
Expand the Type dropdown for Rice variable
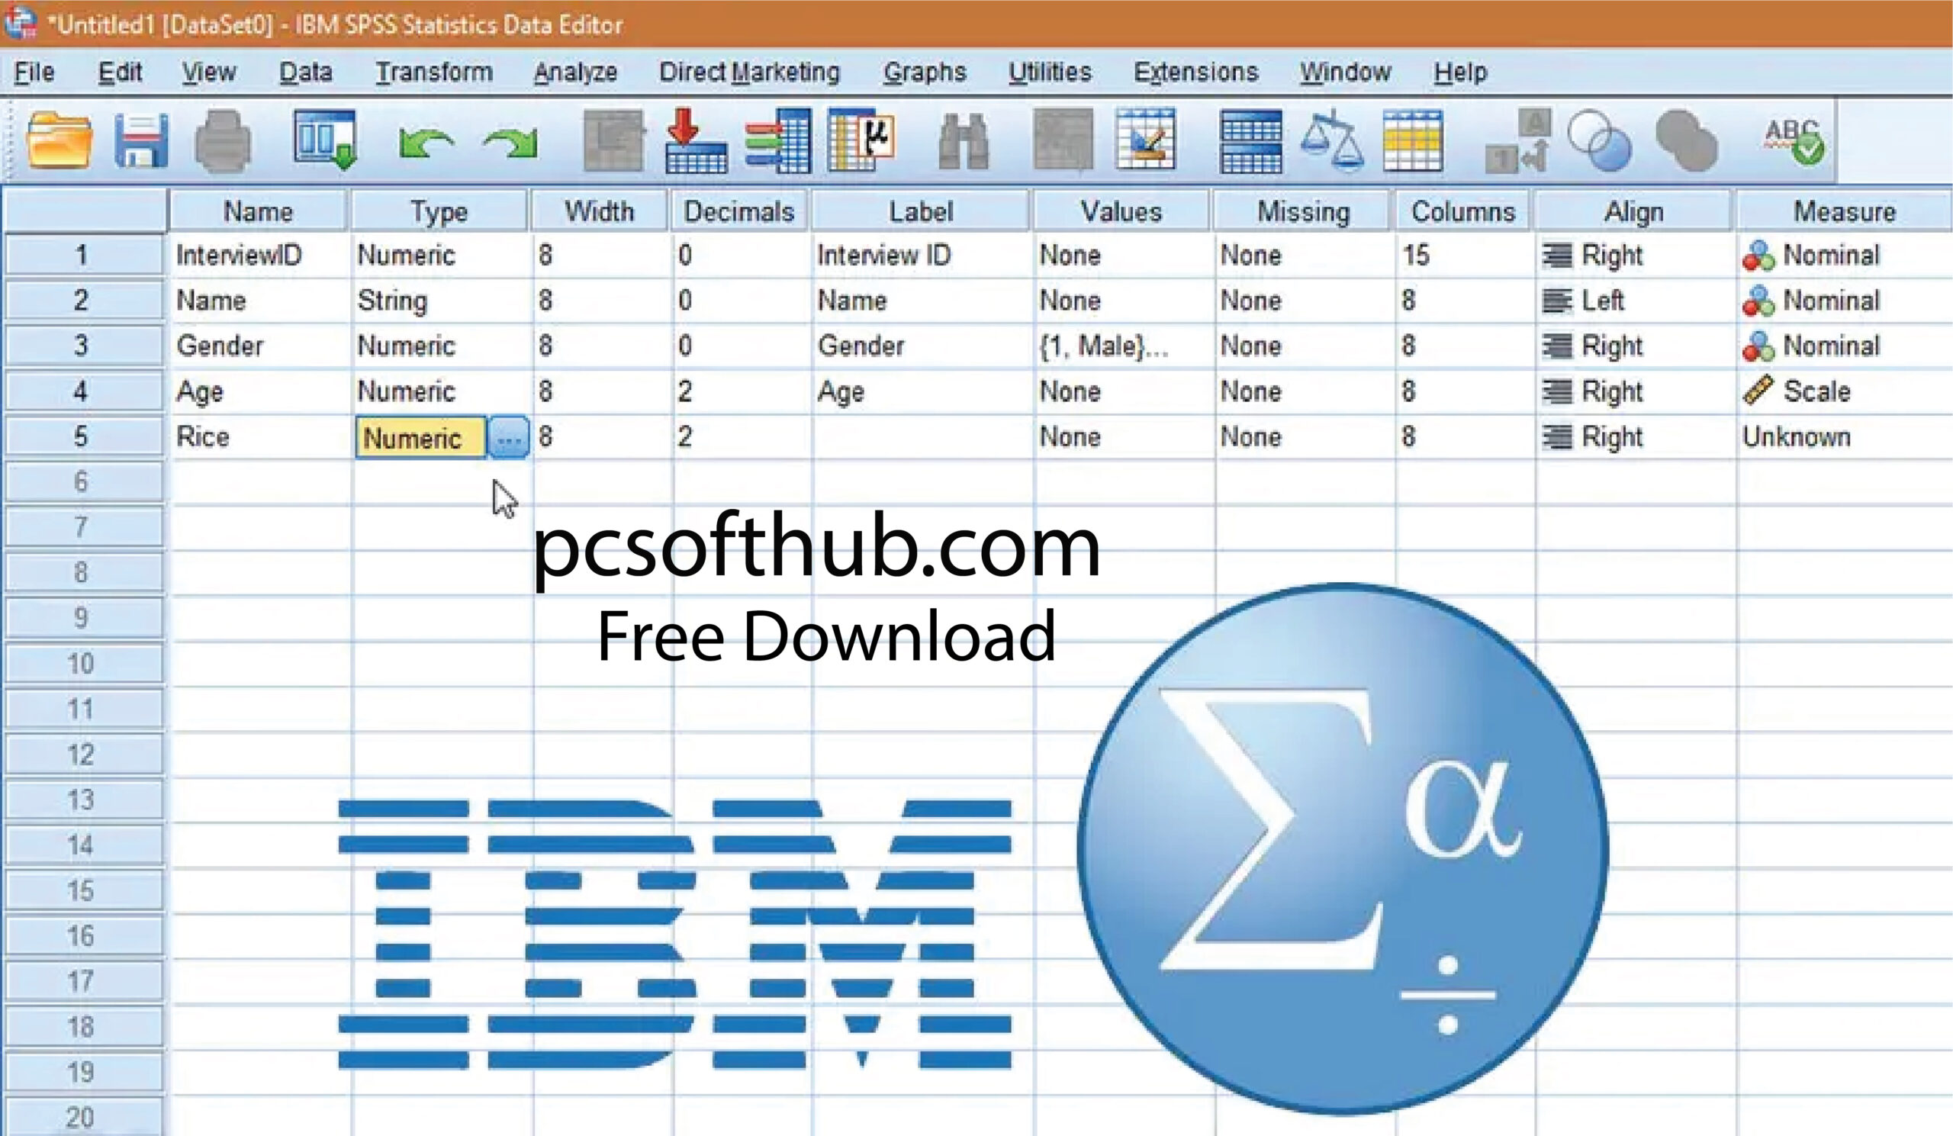tap(511, 437)
